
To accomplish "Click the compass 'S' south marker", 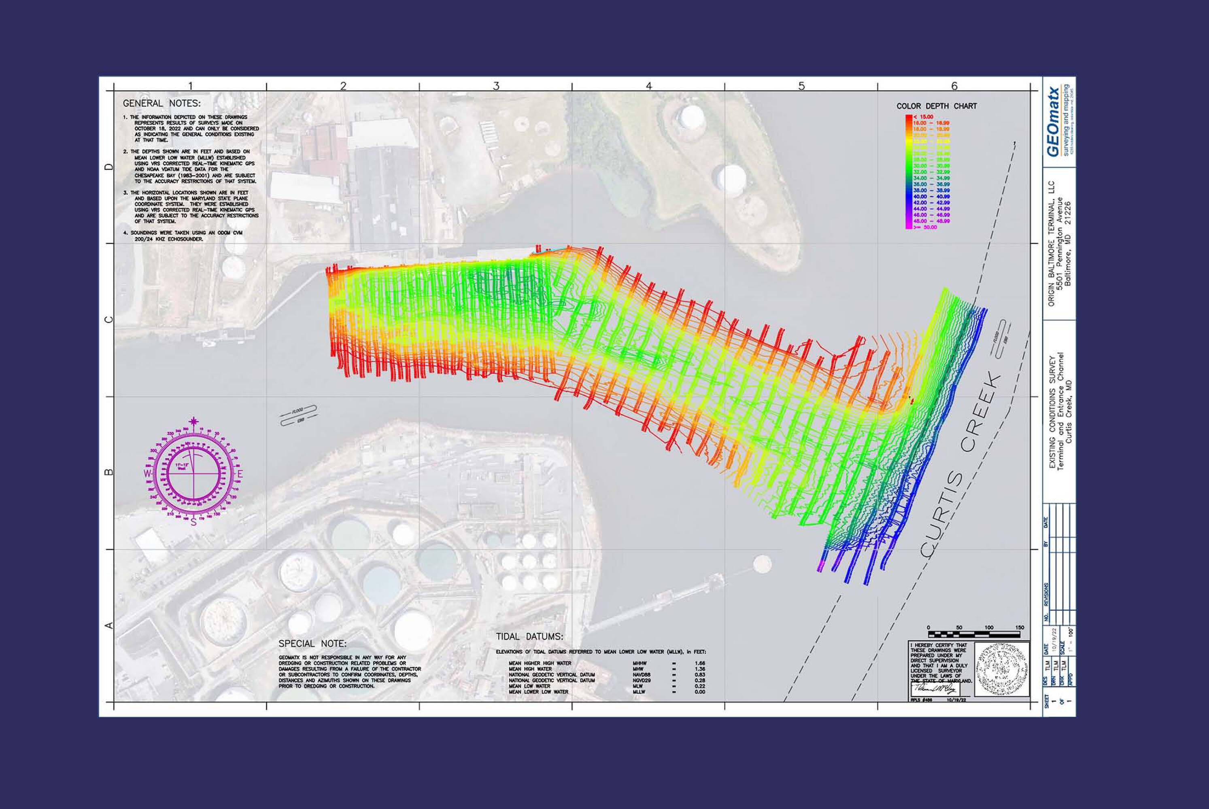I will [x=193, y=522].
